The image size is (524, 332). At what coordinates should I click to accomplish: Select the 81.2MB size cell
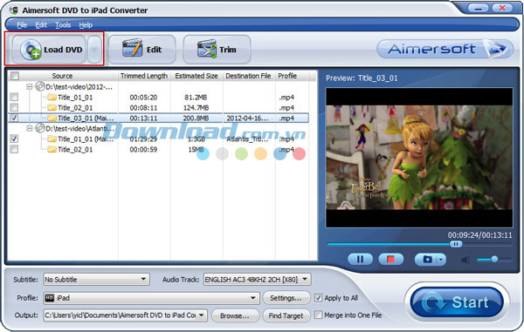pyautogui.click(x=196, y=98)
